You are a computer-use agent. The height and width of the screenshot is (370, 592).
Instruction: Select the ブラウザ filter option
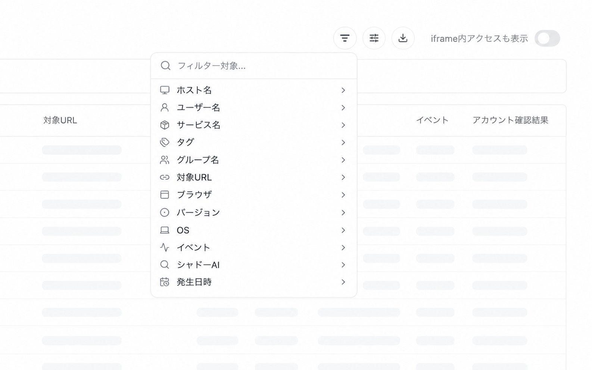[x=254, y=195]
